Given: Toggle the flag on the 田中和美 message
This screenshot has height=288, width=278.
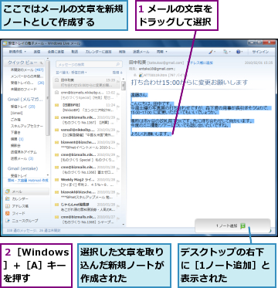Looking at the screenshot, I should [x=118, y=82].
